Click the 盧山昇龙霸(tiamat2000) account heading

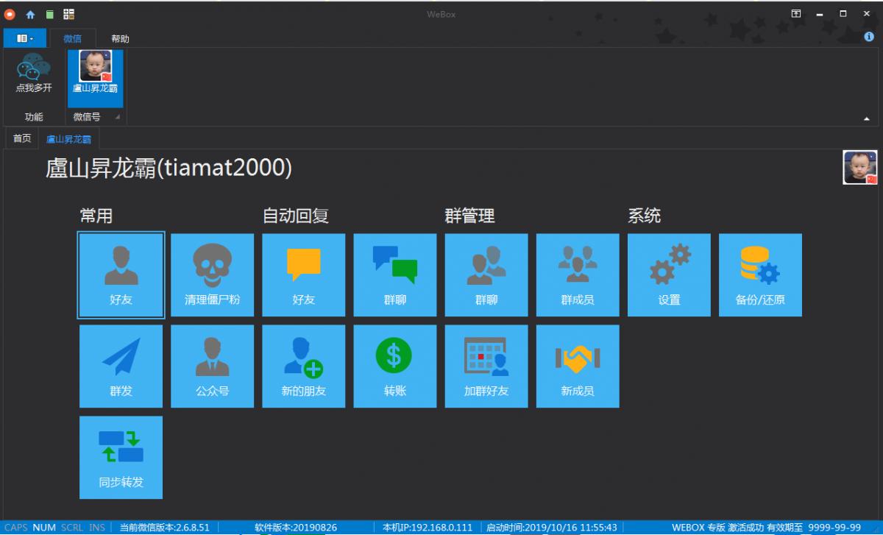[169, 168]
